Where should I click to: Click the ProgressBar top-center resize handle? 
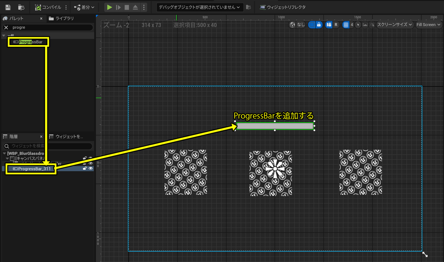pos(275,121)
